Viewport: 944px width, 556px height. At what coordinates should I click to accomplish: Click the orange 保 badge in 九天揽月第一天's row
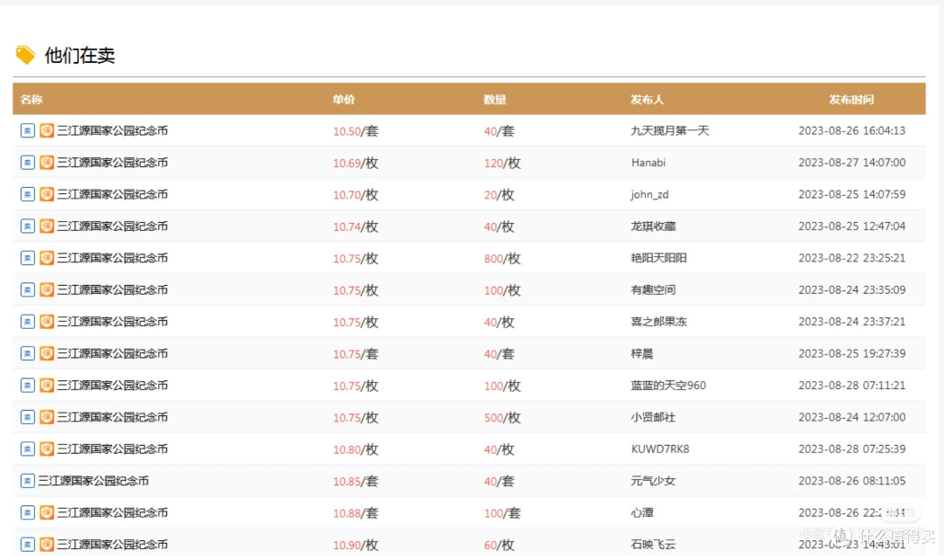(47, 131)
